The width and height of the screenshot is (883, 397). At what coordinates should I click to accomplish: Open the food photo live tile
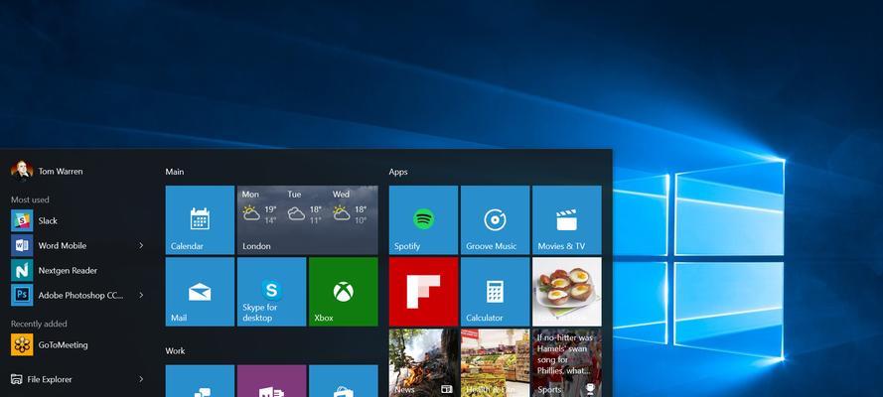point(566,291)
